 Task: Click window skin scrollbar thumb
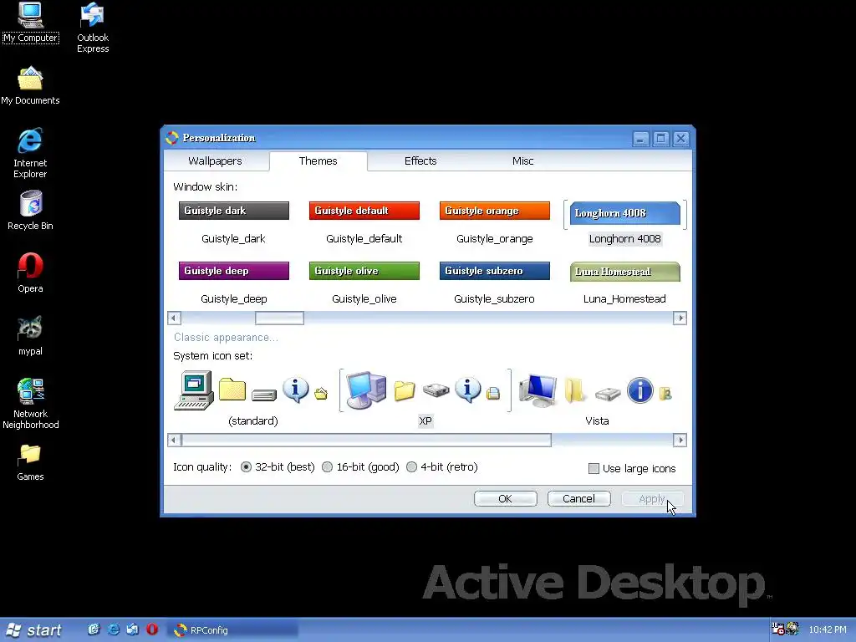tap(279, 318)
